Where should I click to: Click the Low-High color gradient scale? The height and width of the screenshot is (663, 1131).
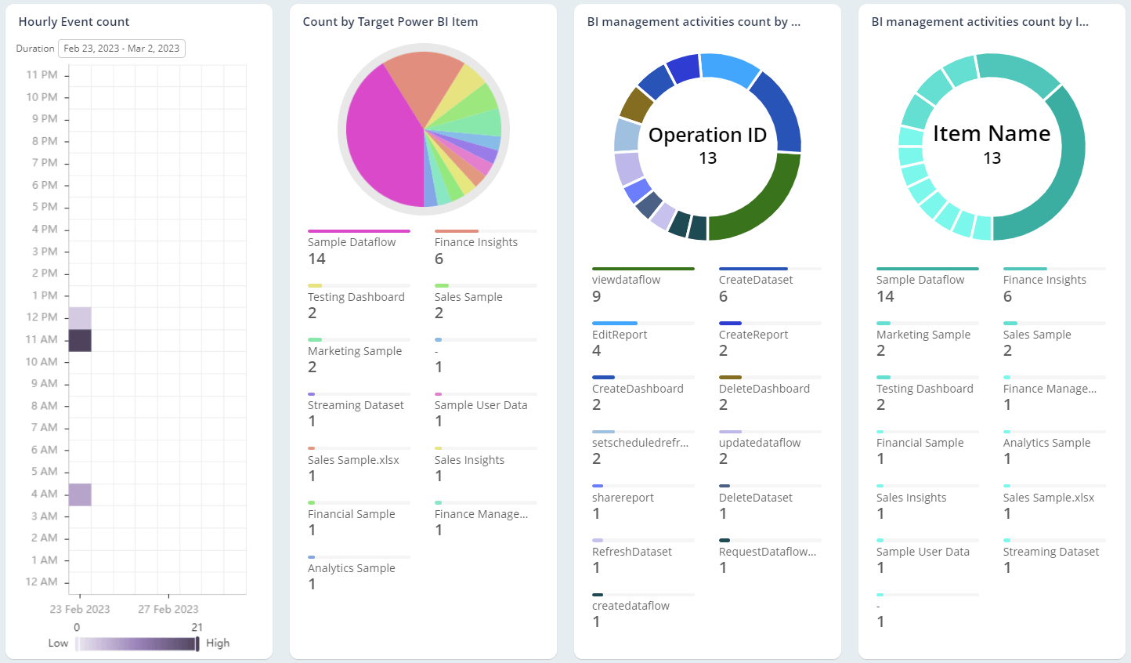coord(136,643)
